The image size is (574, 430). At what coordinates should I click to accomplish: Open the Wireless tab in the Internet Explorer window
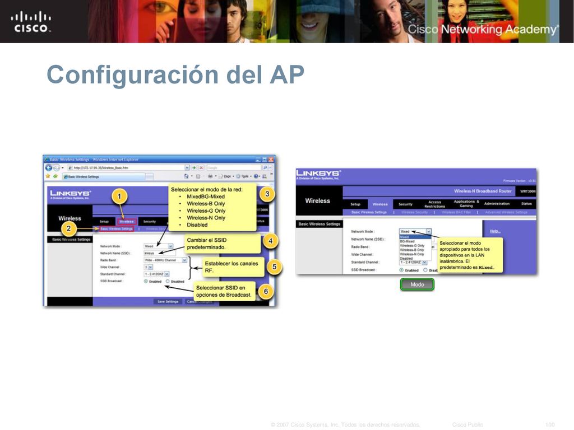point(127,222)
